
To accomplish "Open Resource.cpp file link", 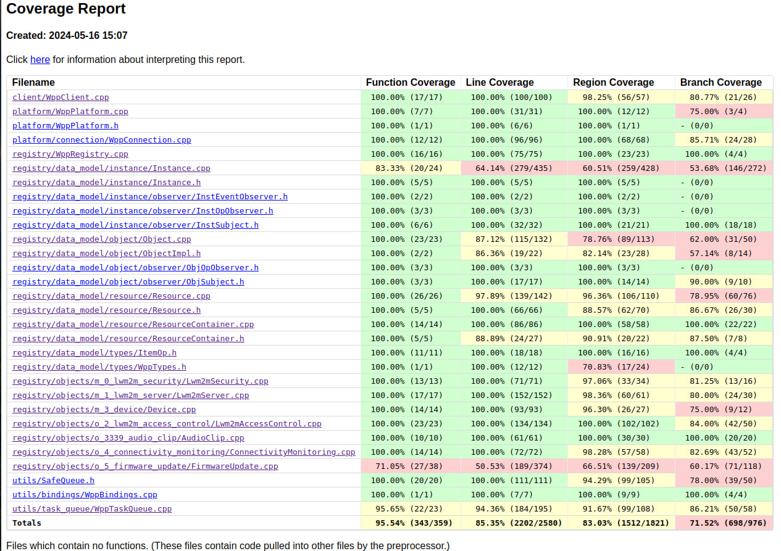I will point(111,296).
